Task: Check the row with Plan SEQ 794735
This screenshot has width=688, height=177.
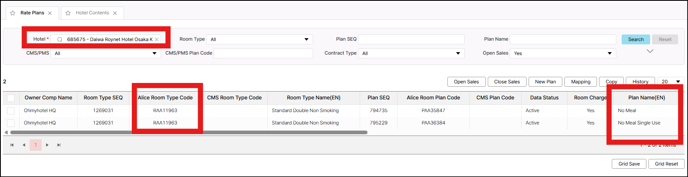Action: [11, 110]
